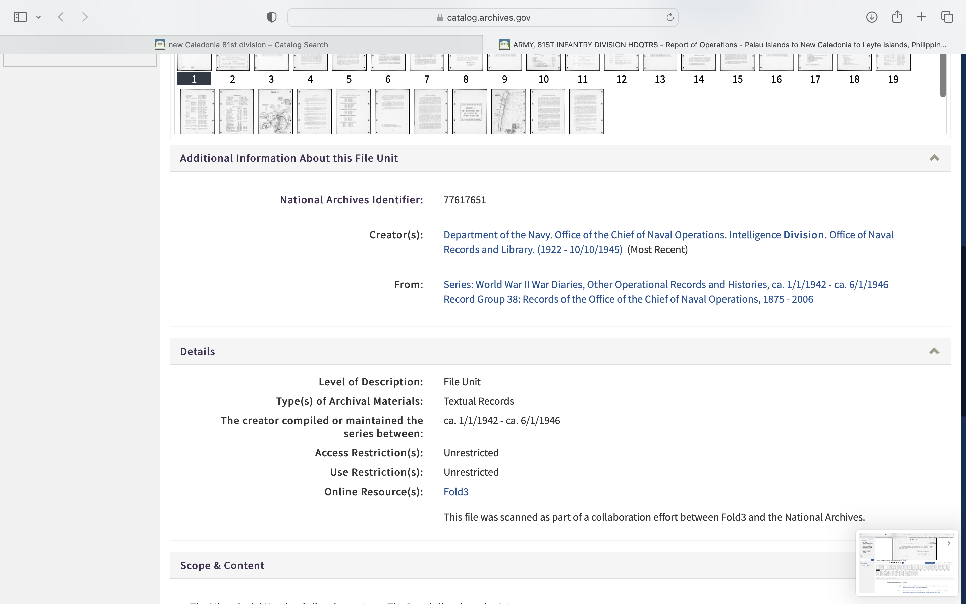The width and height of the screenshot is (966, 604).
Task: Click the back navigation arrow
Action: pyautogui.click(x=61, y=17)
